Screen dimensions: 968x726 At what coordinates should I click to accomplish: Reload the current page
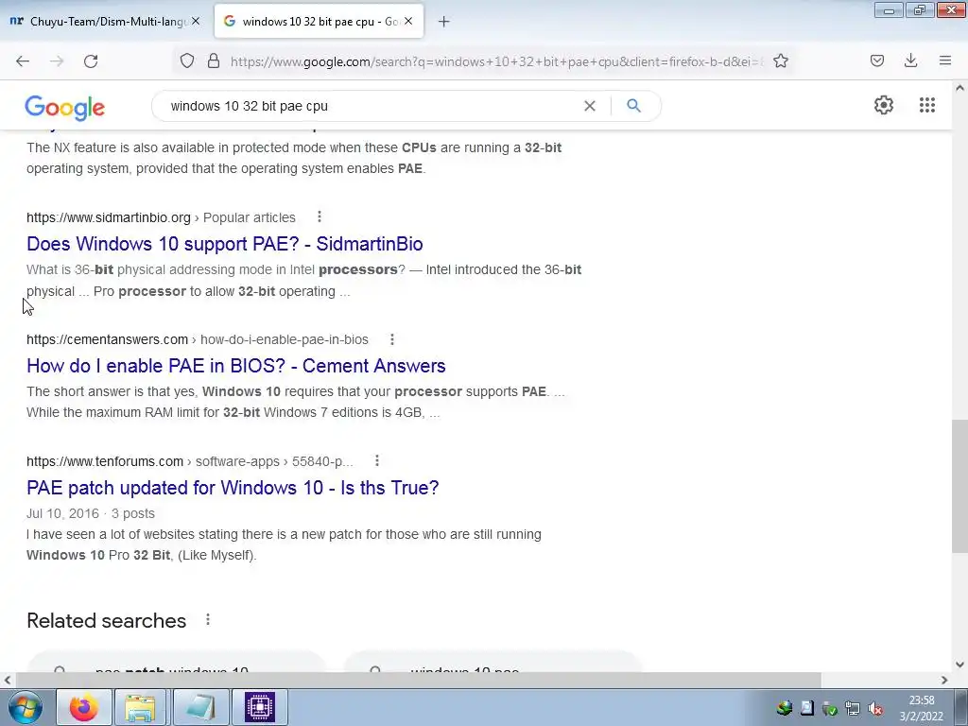[x=91, y=61]
